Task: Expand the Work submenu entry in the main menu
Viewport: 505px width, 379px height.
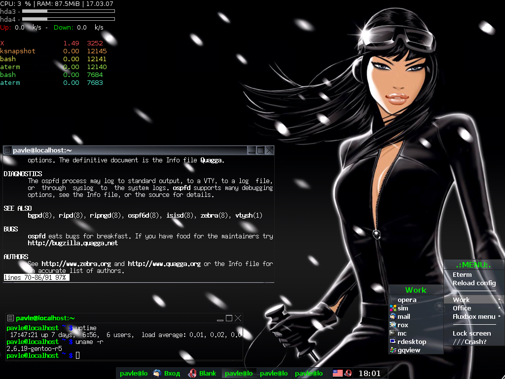Action: coord(474,300)
